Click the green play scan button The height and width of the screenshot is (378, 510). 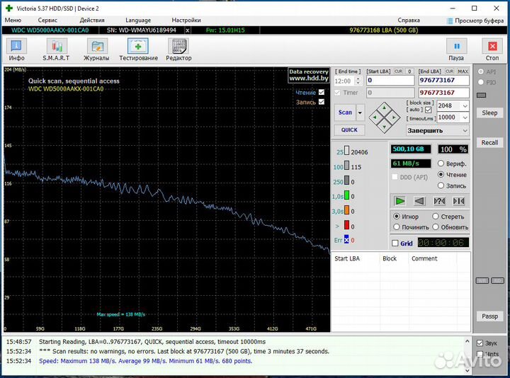(399, 201)
